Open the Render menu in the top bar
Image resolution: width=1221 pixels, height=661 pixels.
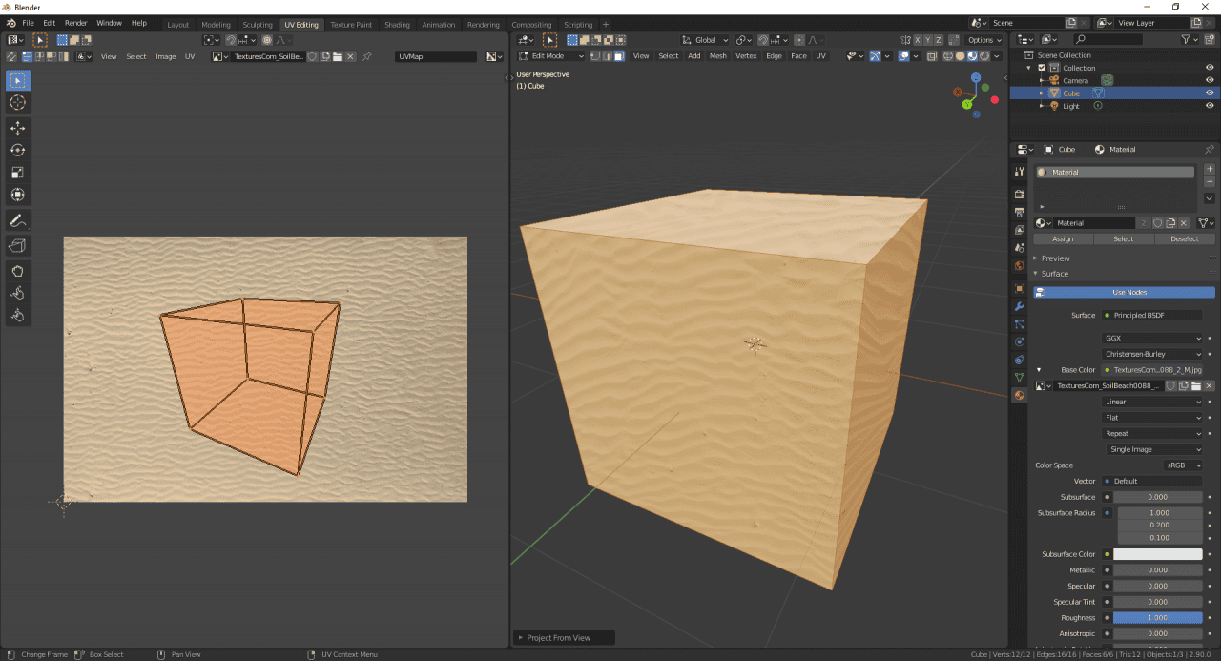(74, 22)
